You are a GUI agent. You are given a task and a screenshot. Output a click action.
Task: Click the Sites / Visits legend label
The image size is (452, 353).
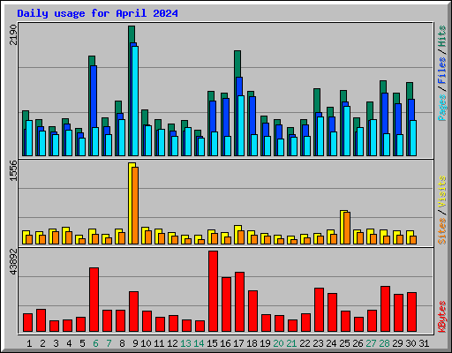coord(441,210)
